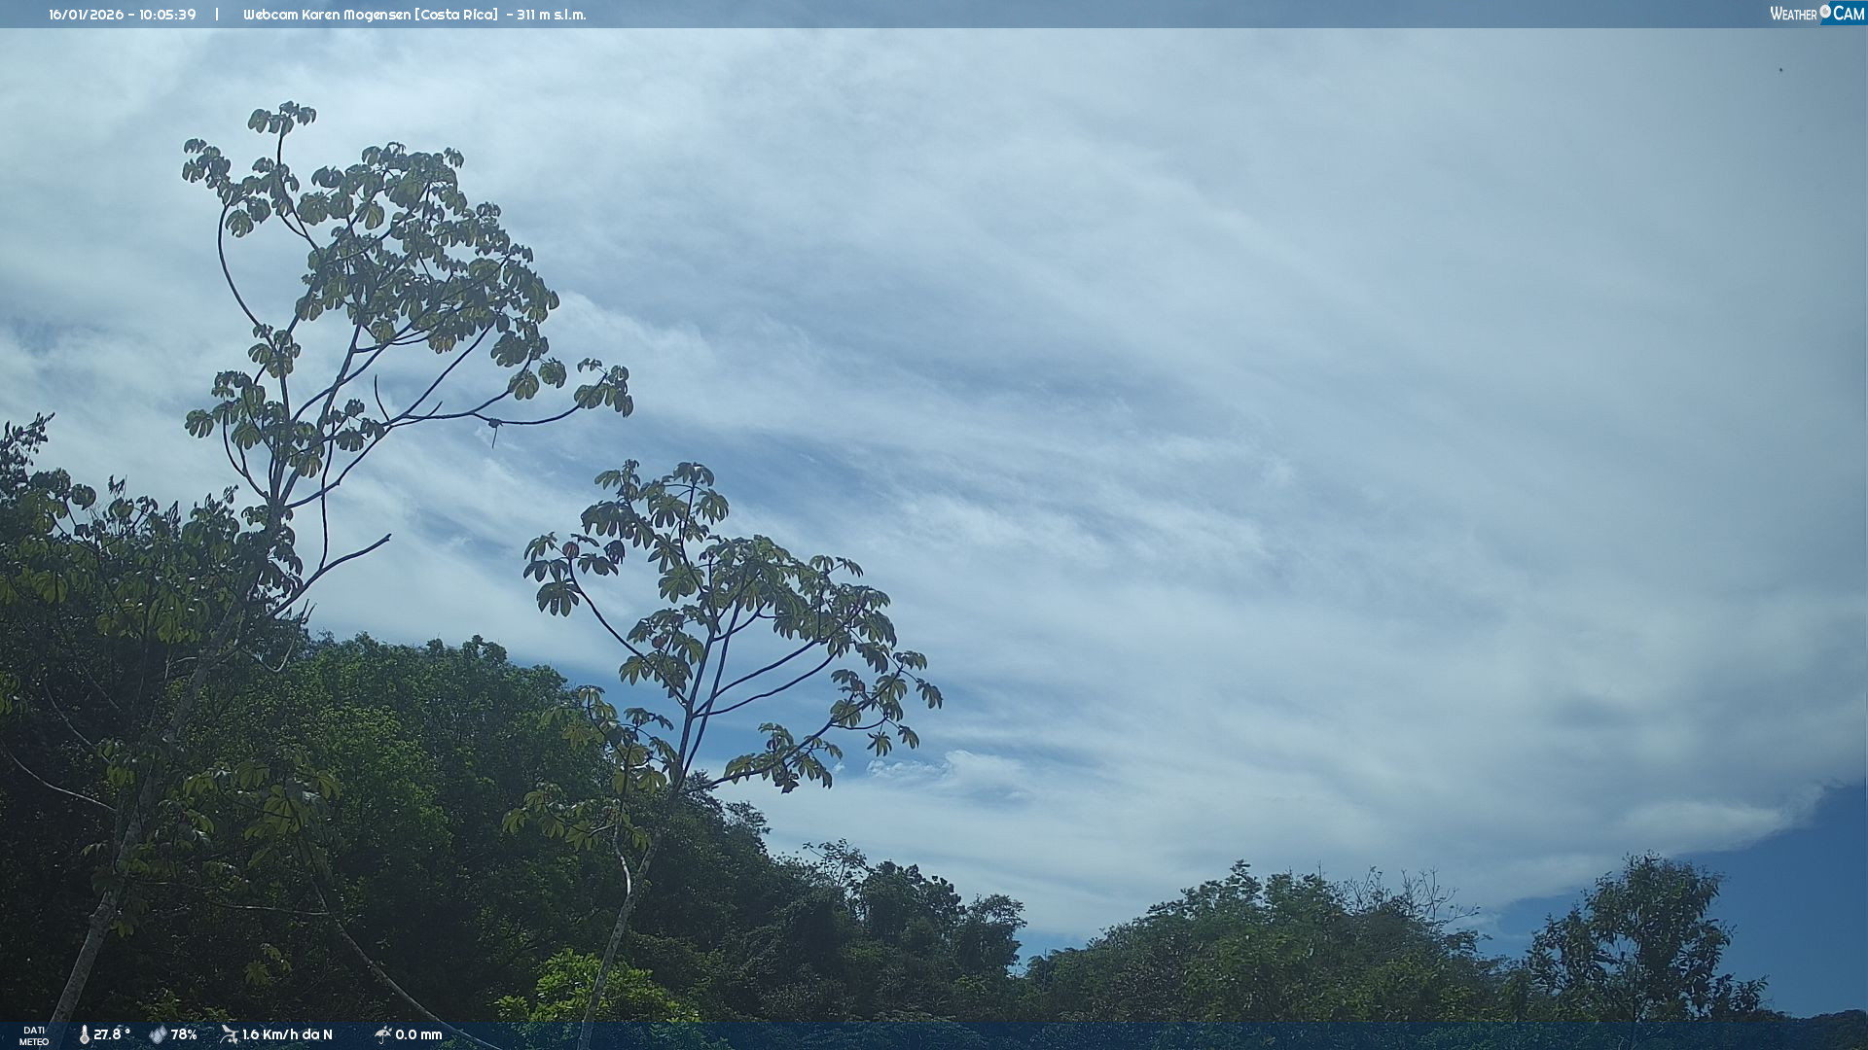Click the rain umbrella icon
The width and height of the screenshot is (1868, 1050).
tap(382, 1034)
